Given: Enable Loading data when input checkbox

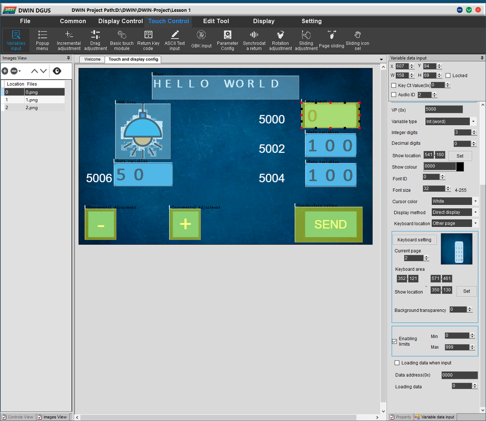Looking at the screenshot, I should [x=397, y=363].
